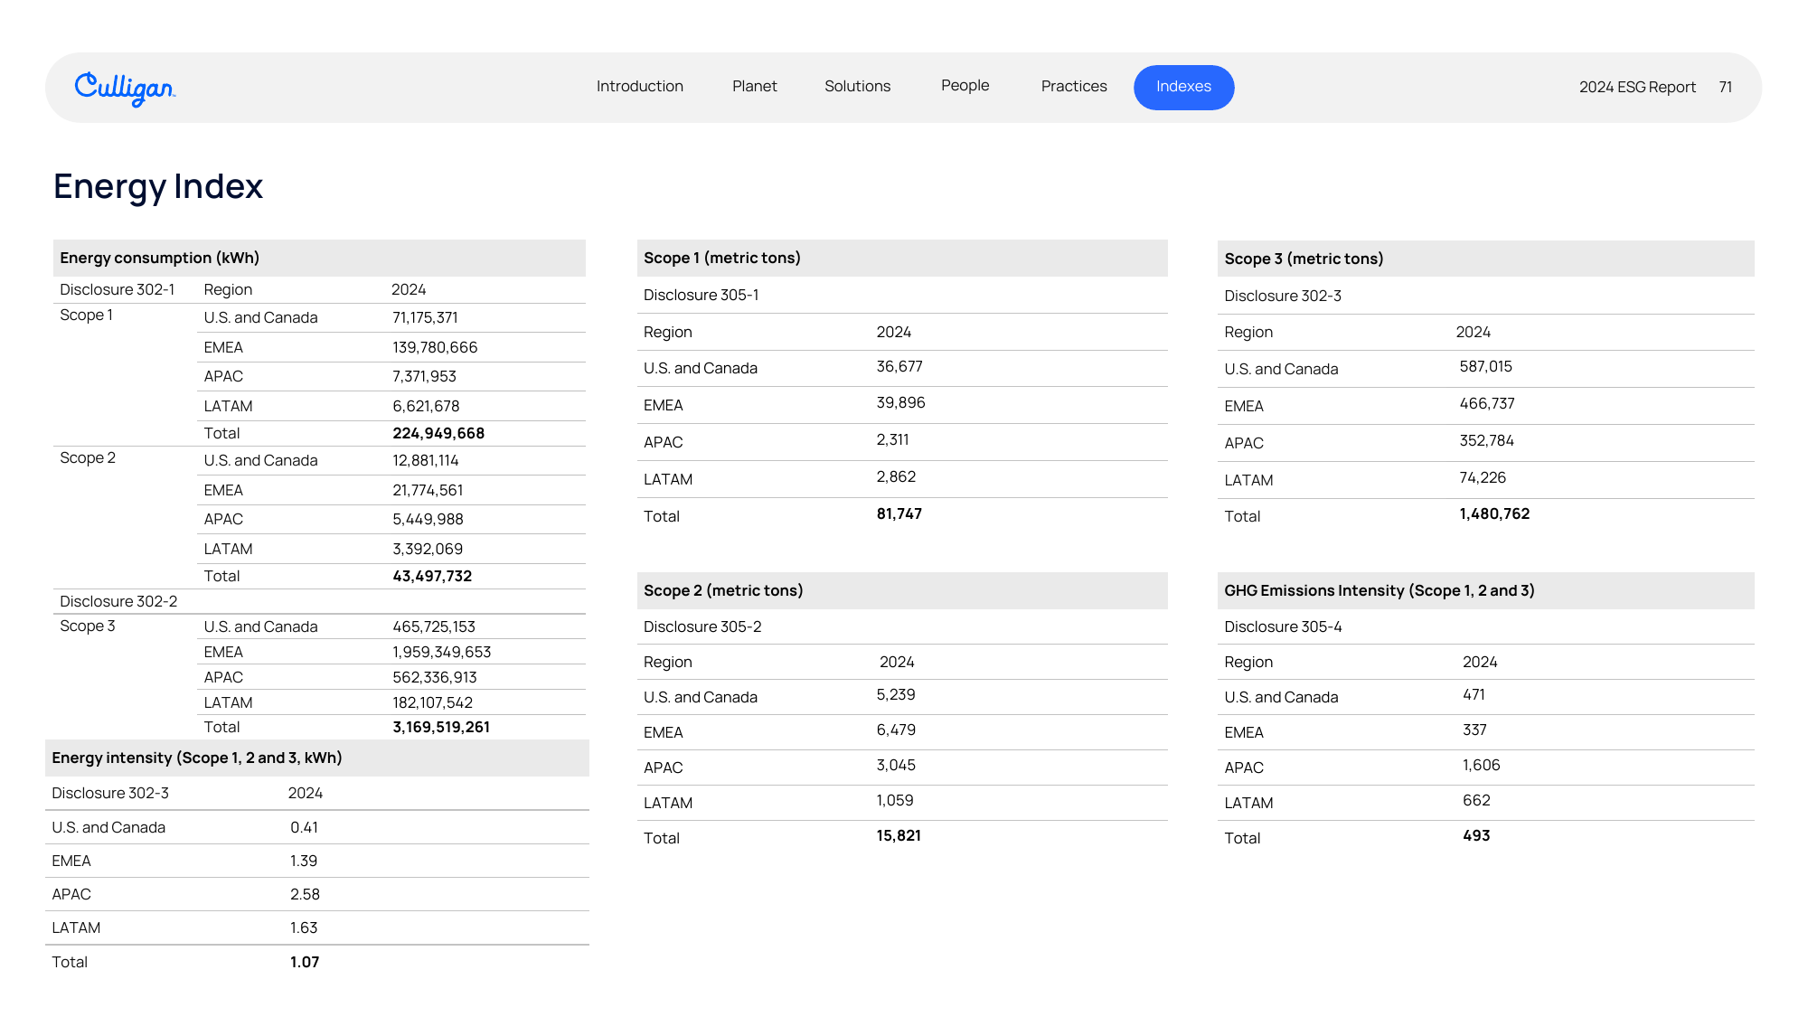Select EMEA Scope 2 value 6,479
Screen dimensions: 1808x1017
[896, 730]
